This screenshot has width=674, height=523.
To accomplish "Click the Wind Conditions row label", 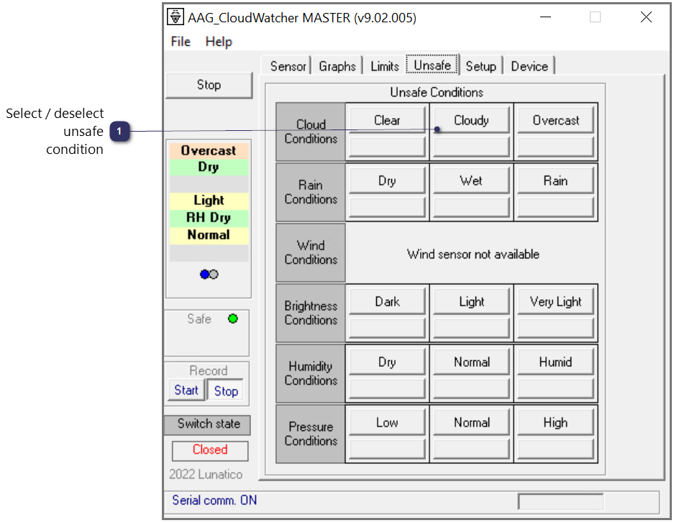I will click(x=311, y=253).
